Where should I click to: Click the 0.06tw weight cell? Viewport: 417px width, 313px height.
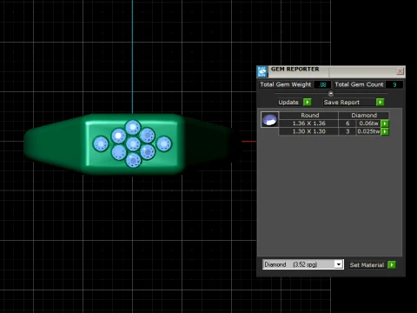(x=368, y=123)
